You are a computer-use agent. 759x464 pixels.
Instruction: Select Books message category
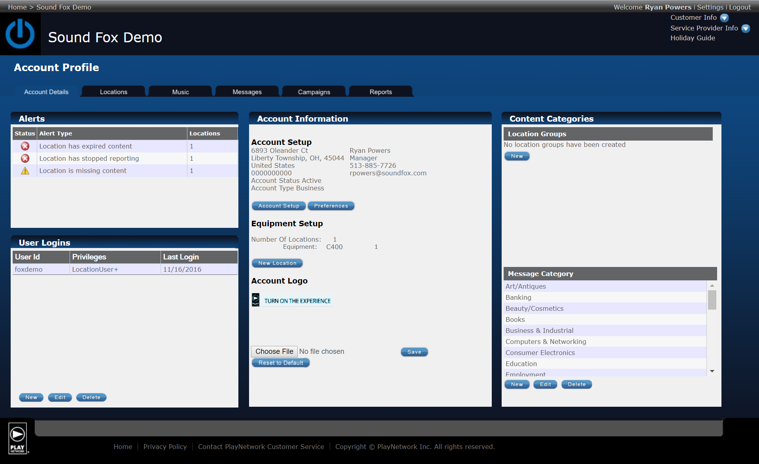click(x=605, y=319)
